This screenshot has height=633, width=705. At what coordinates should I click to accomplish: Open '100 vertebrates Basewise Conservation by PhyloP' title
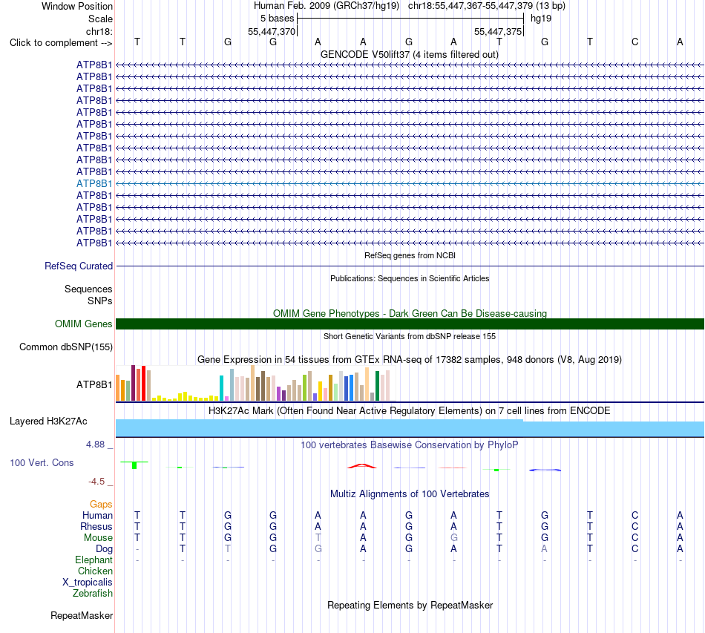point(409,445)
